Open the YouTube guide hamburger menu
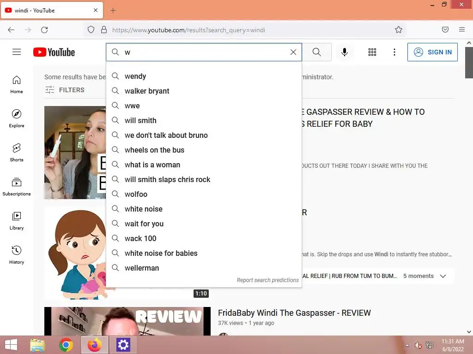Viewport: 473px width, 354px height. tap(17, 52)
